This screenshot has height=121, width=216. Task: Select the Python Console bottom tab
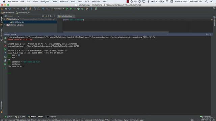click(x=36, y=117)
